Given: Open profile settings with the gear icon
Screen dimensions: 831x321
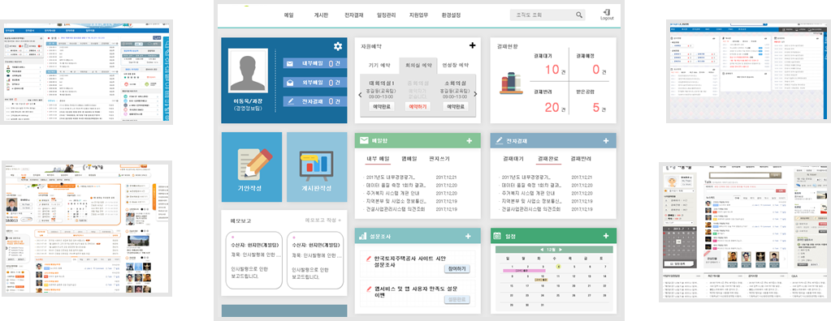Looking at the screenshot, I should click(338, 46).
